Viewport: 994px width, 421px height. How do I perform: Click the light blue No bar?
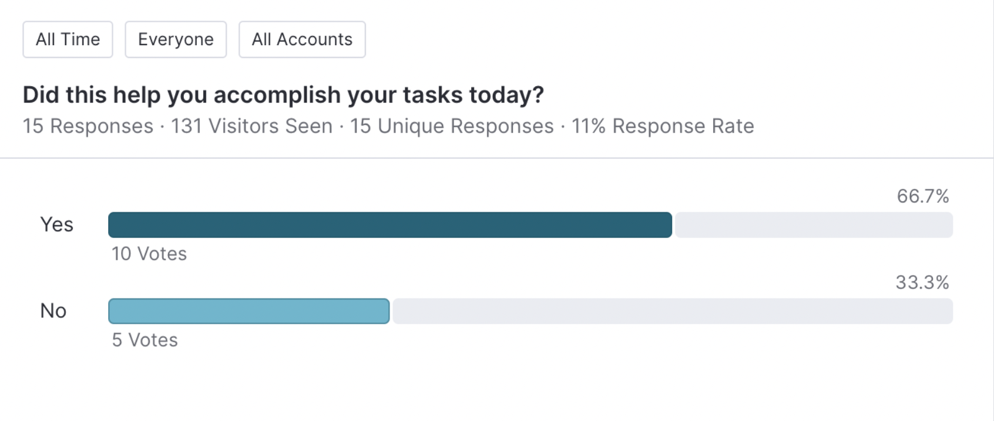tap(249, 311)
